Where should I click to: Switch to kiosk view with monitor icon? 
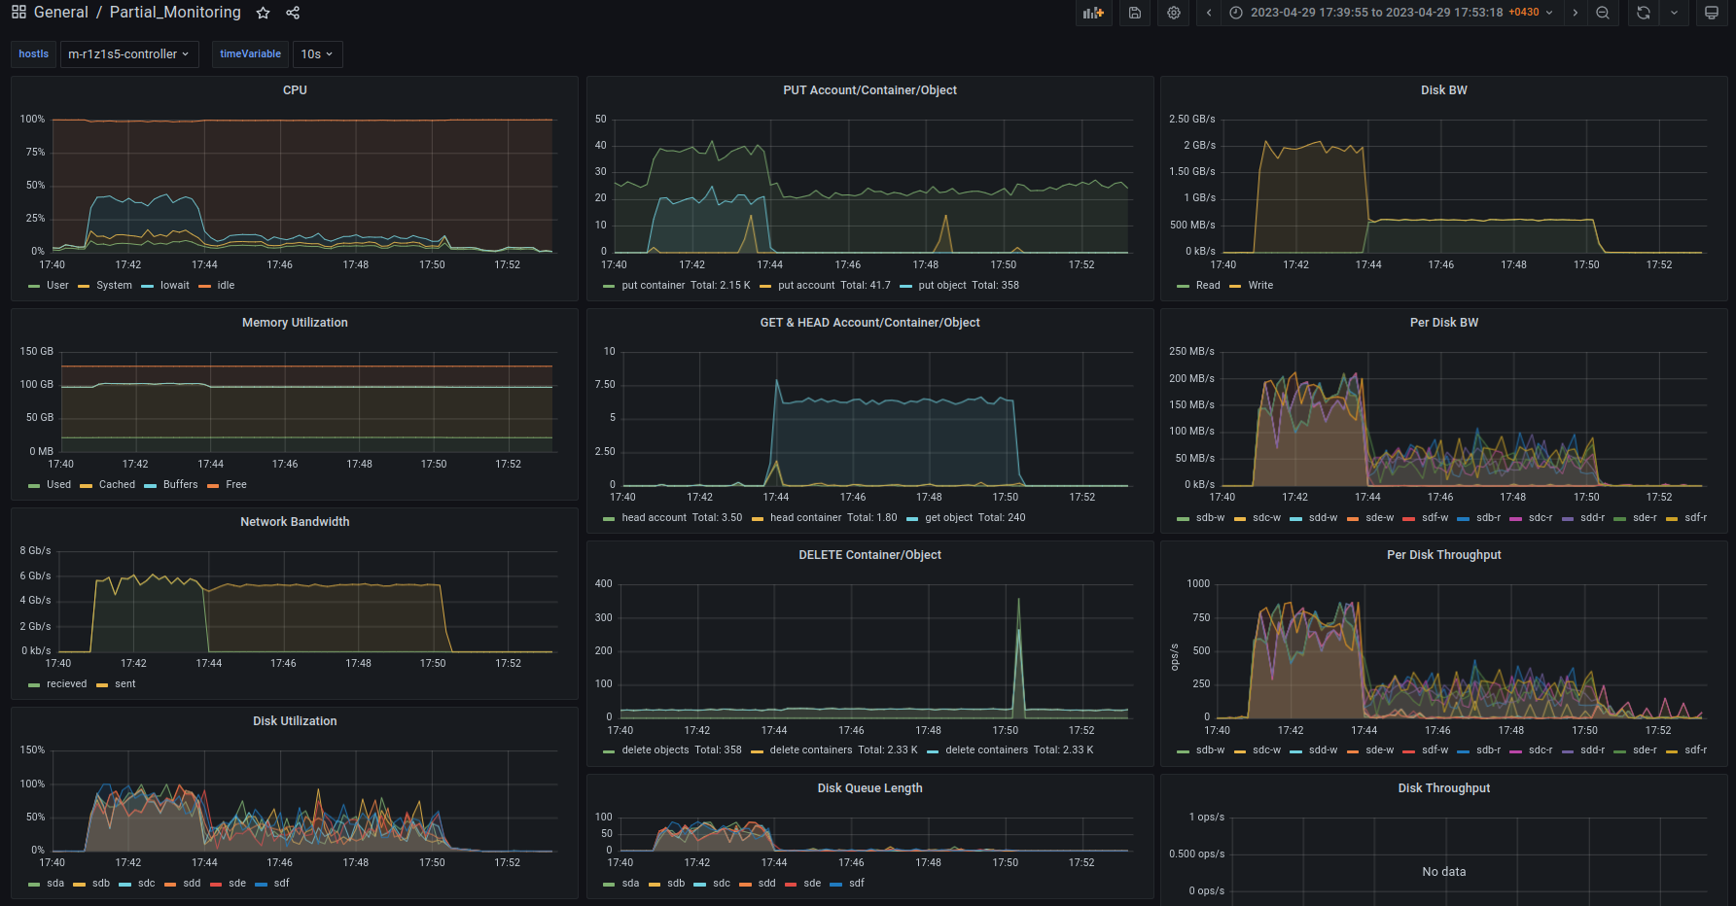pos(1712,13)
